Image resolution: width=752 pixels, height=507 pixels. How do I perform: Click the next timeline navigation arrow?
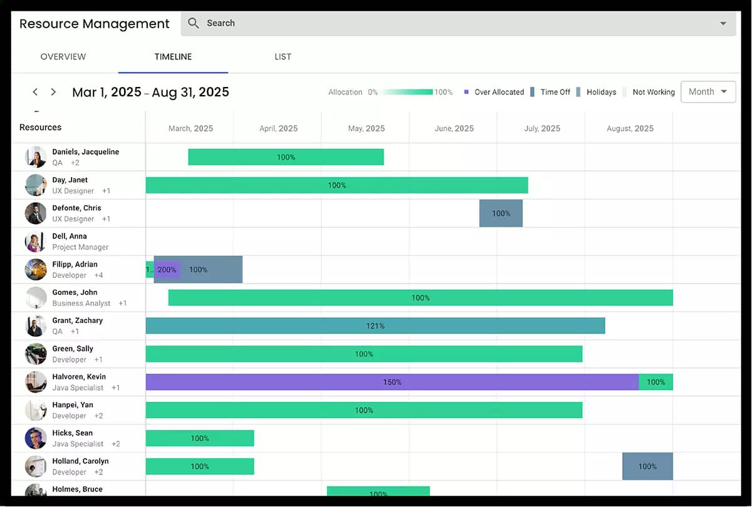point(53,91)
